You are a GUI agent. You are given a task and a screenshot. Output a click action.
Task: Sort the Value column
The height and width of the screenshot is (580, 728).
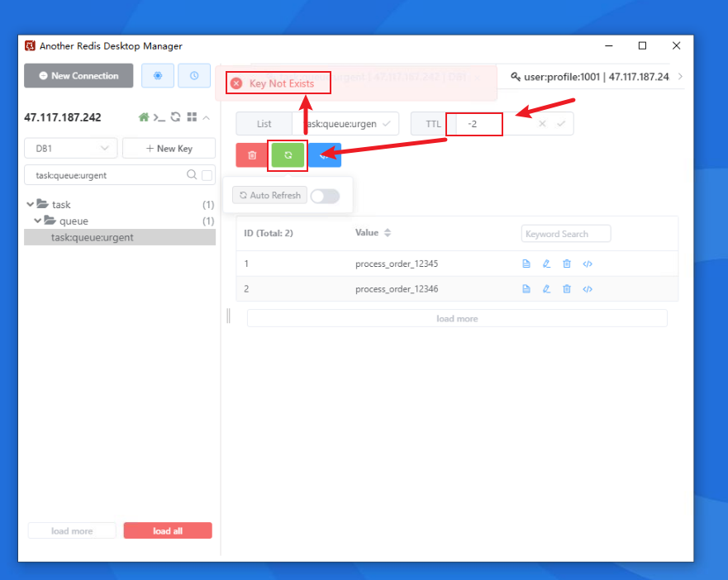click(388, 233)
